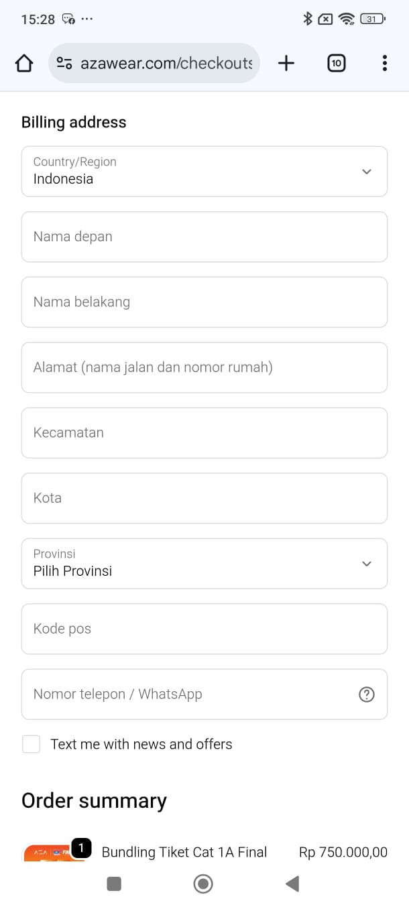Expand the Pilih Provinsi selector
409x909 pixels.
point(204,563)
